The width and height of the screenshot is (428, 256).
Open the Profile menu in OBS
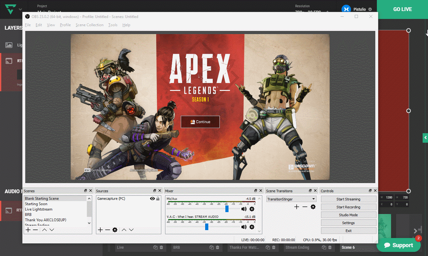(x=65, y=25)
